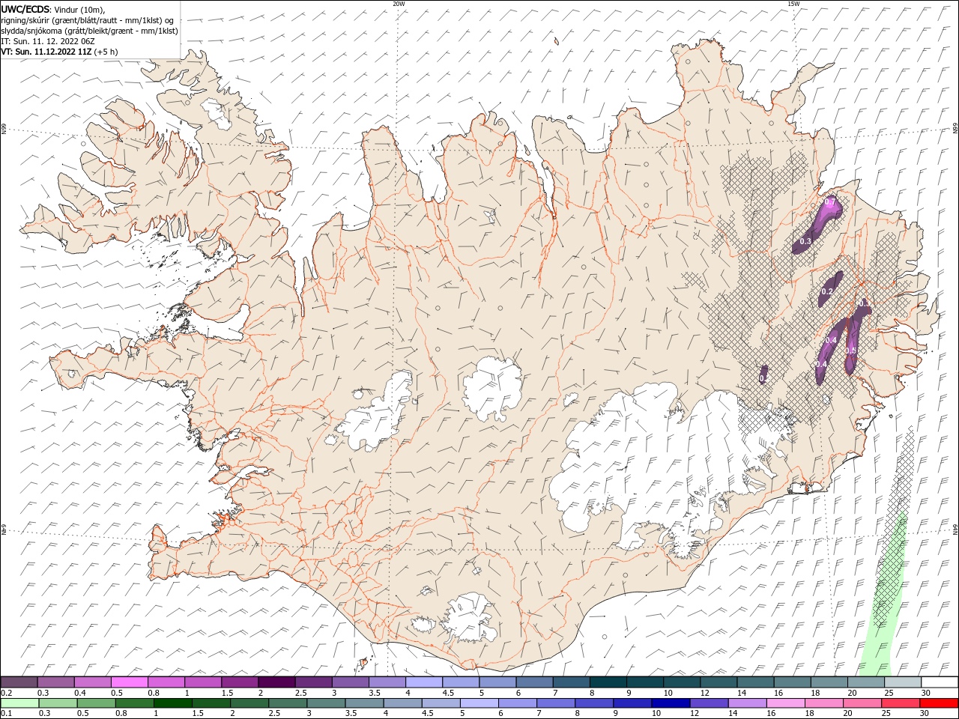Image resolution: width=959 pixels, height=719 pixels.
Task: Click the '15W' longitude label
Action: tap(793, 4)
